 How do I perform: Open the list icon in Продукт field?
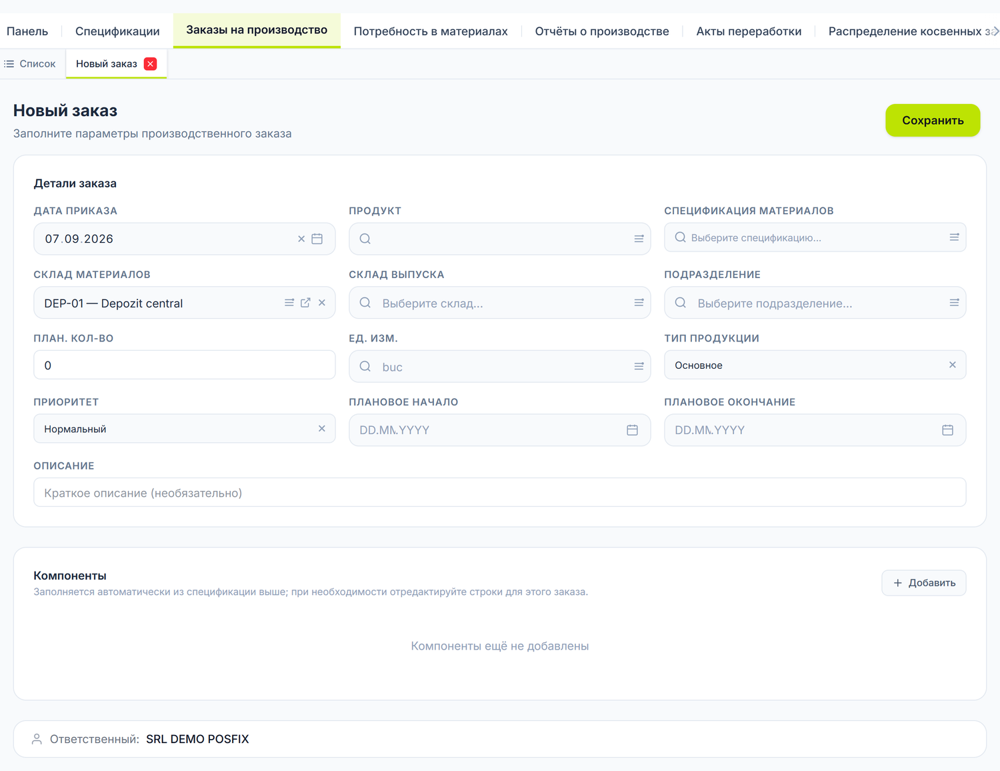coord(639,239)
